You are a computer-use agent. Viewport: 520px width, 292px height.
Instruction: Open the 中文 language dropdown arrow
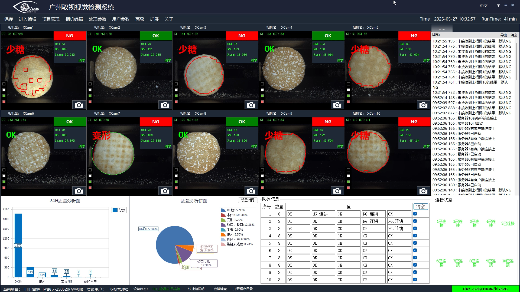tap(498, 5)
